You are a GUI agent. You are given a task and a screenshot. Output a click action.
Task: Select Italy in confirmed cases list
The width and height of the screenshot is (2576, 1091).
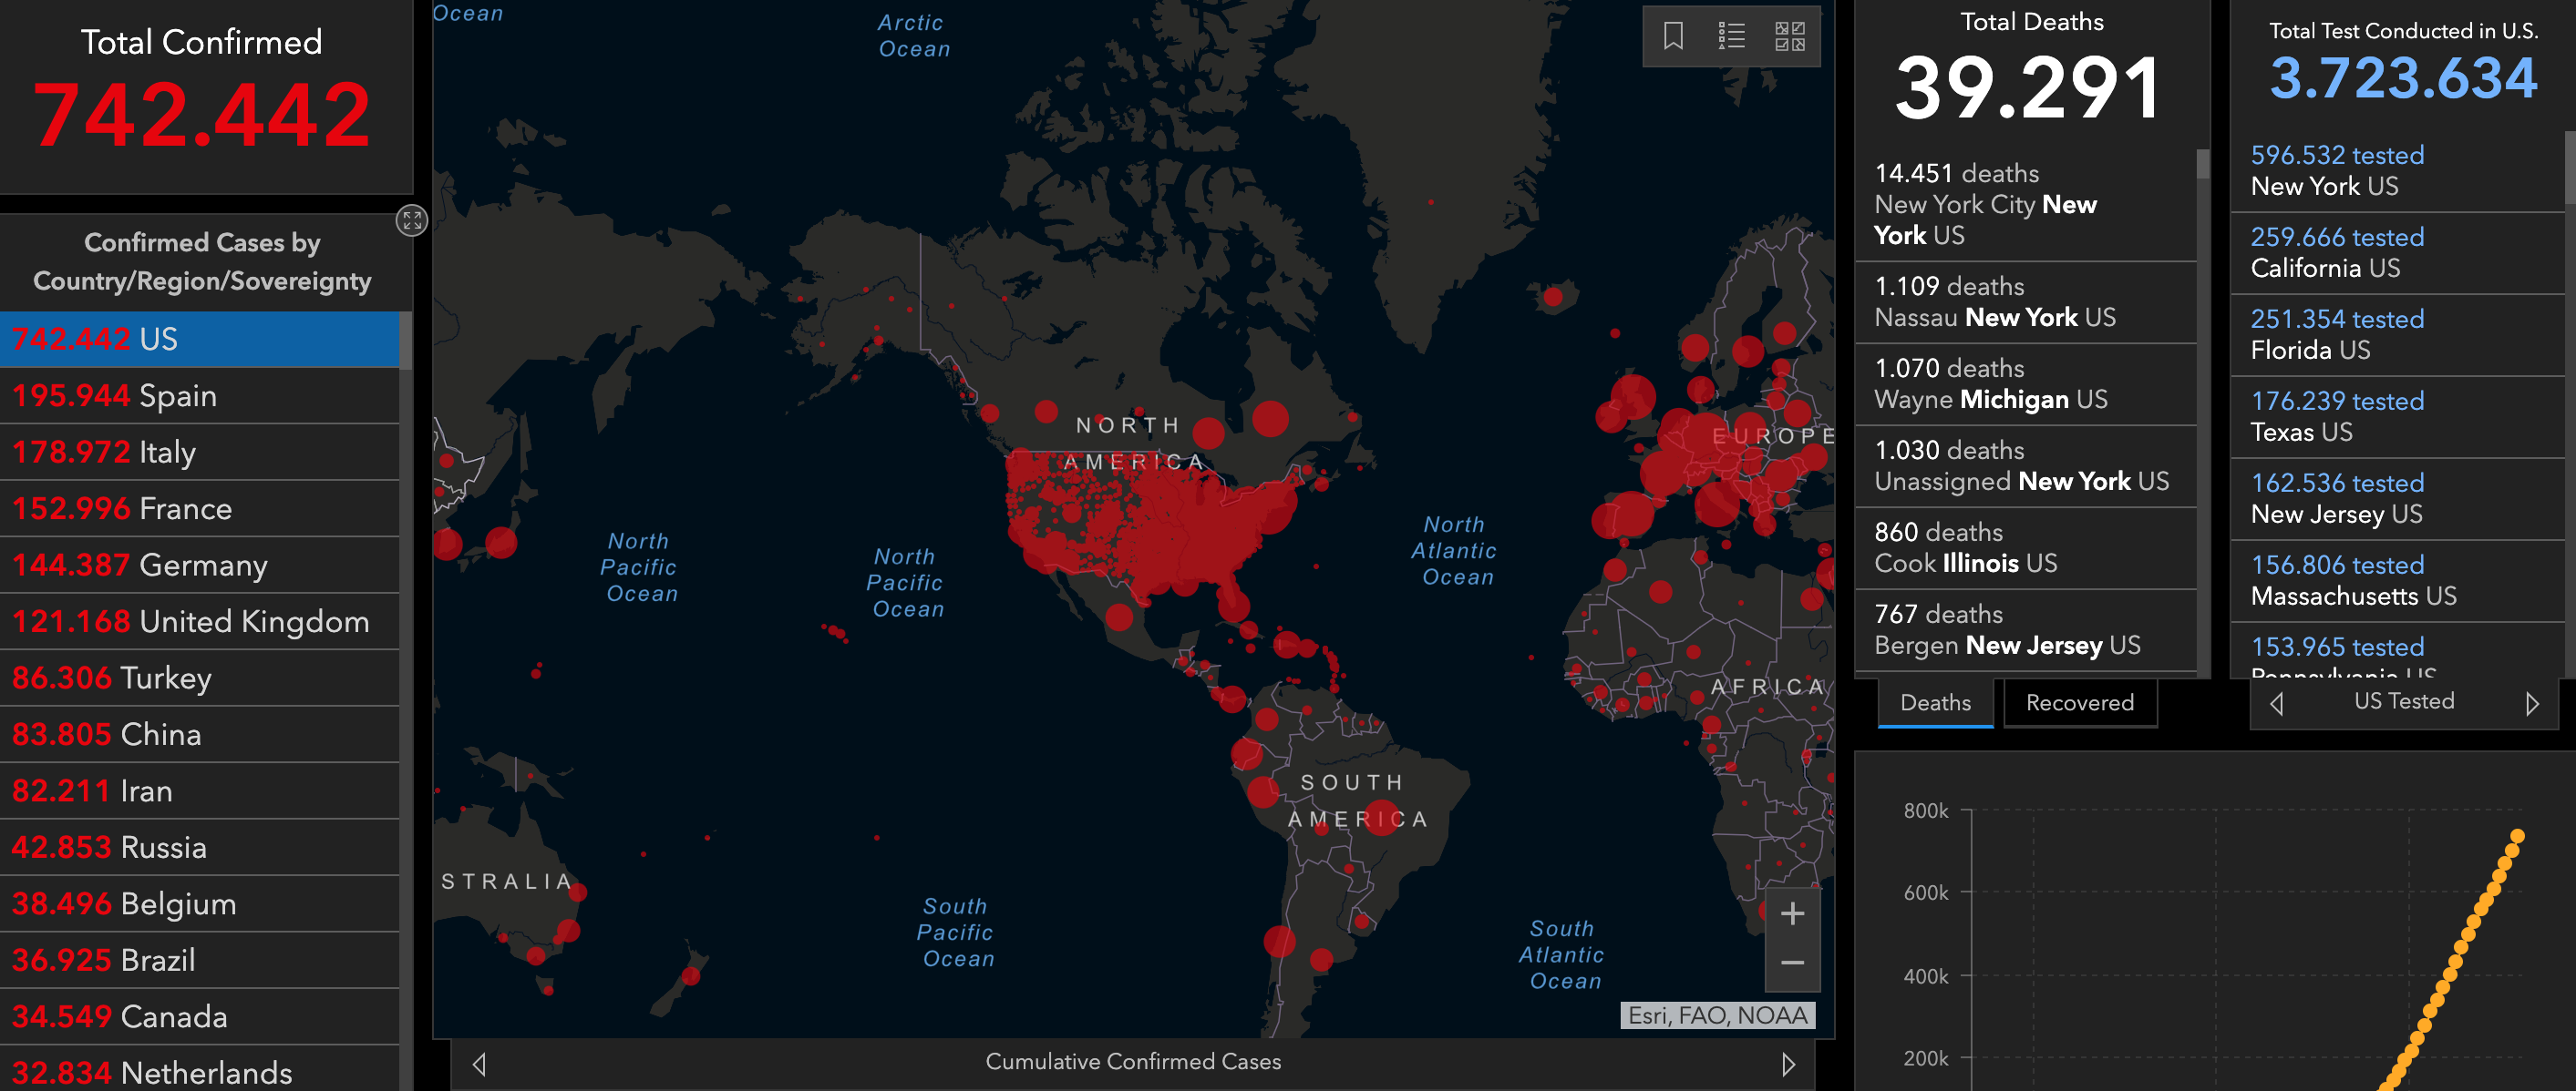200,453
